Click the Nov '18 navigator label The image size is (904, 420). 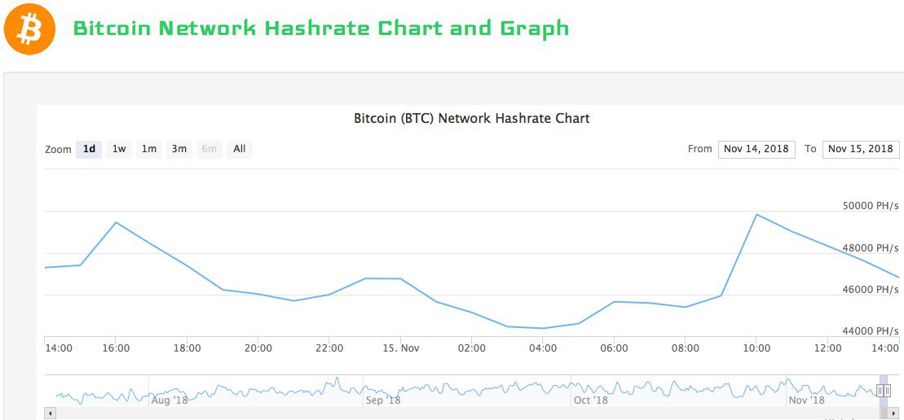[806, 400]
